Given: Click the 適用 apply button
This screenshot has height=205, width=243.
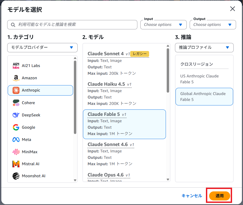Looking at the screenshot, I should click(220, 196).
